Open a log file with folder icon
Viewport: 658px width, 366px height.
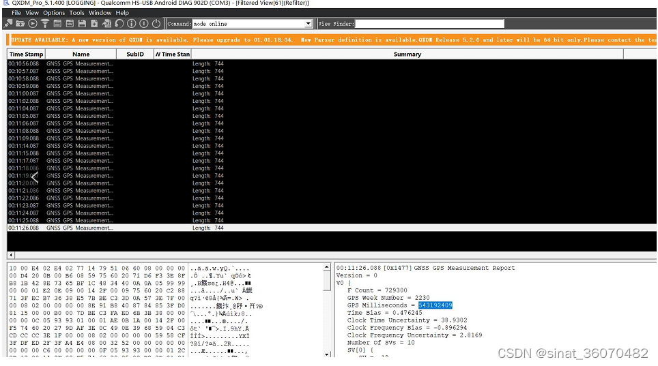coord(20,24)
